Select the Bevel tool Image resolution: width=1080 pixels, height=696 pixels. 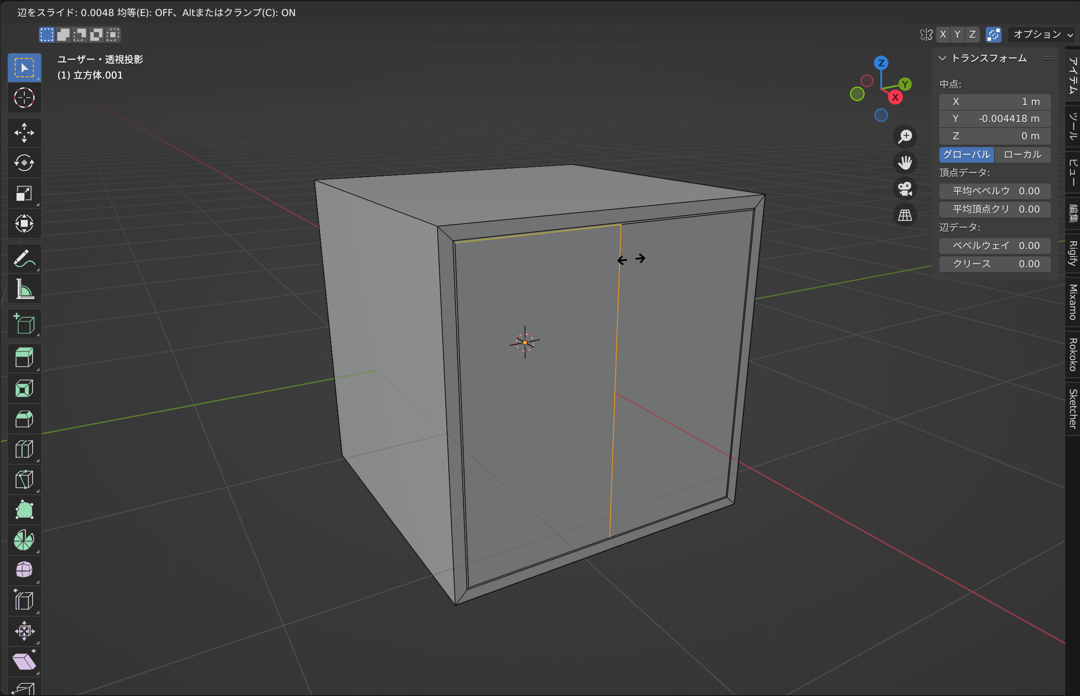point(24,418)
